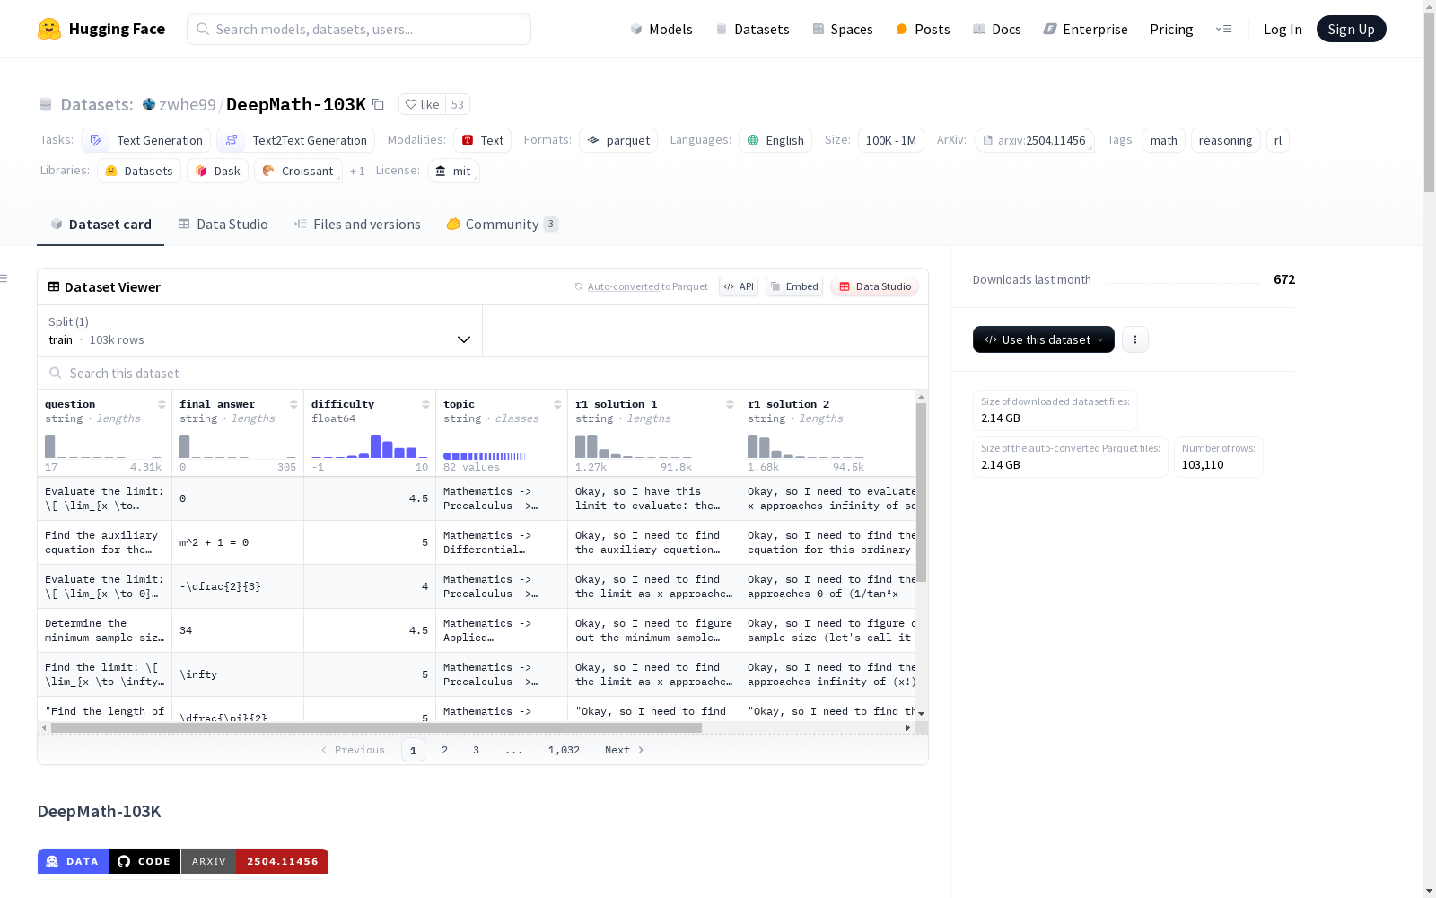Open the navigation extras menu icon
This screenshot has width=1436, height=898.
coord(1223,29)
